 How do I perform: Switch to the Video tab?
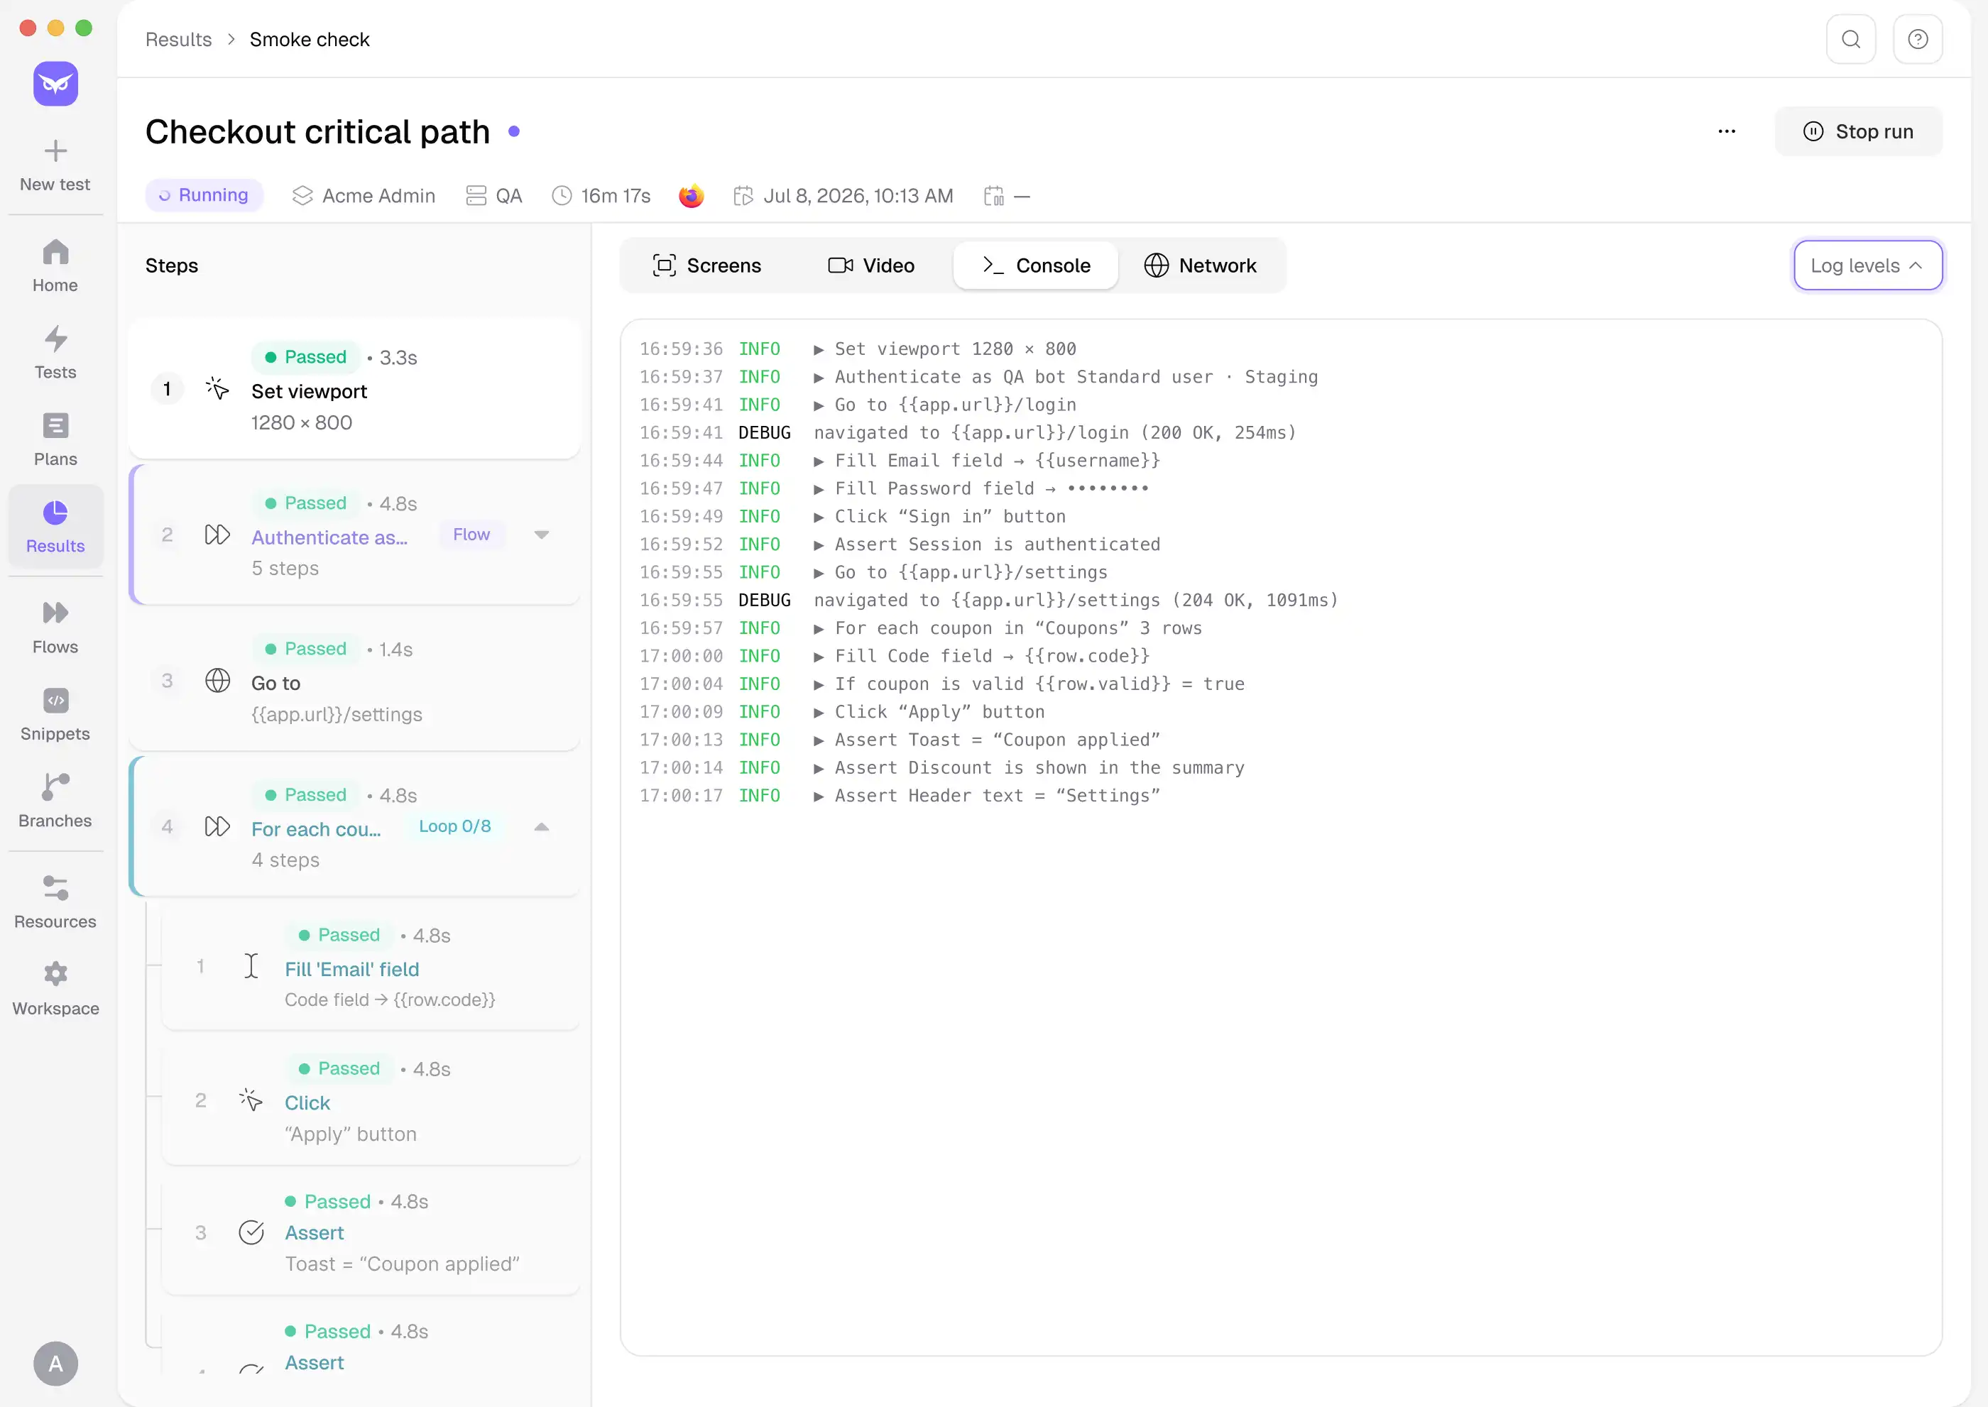coord(871,265)
